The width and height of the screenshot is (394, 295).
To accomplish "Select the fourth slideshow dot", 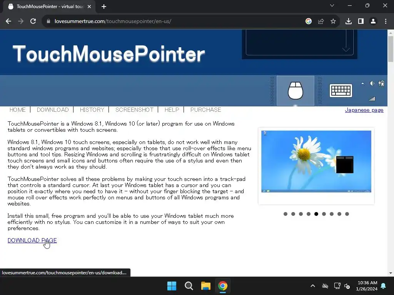I will coord(309,214).
